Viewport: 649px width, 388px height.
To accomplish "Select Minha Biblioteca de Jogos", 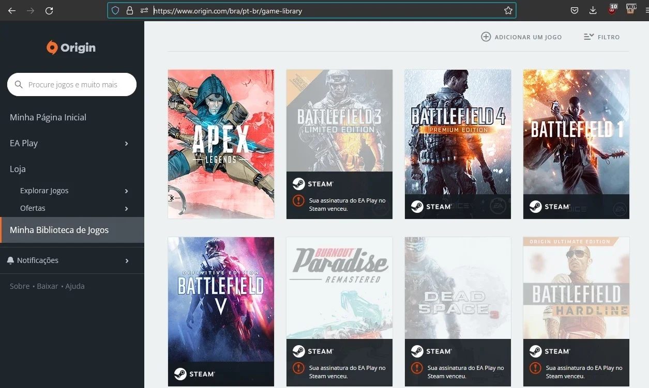I will coord(72,230).
